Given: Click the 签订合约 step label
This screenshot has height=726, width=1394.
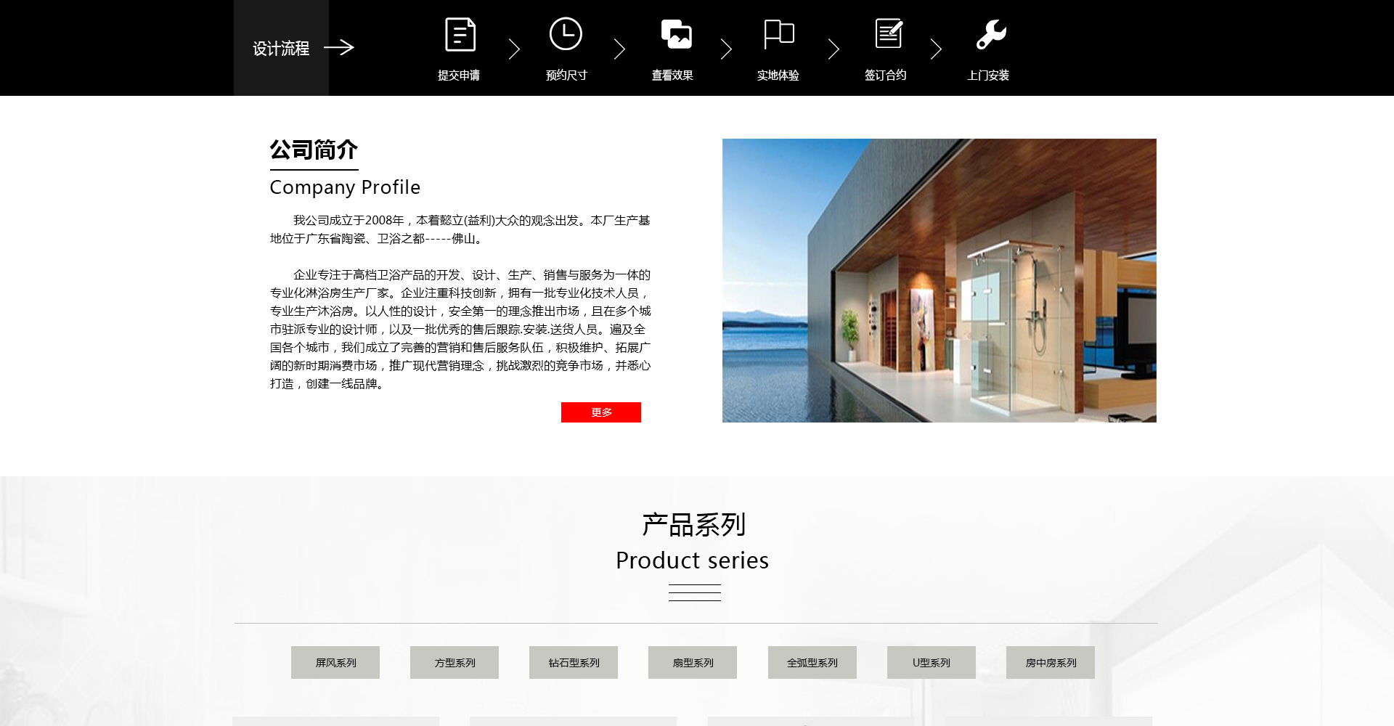Looking at the screenshot, I should coord(885,76).
